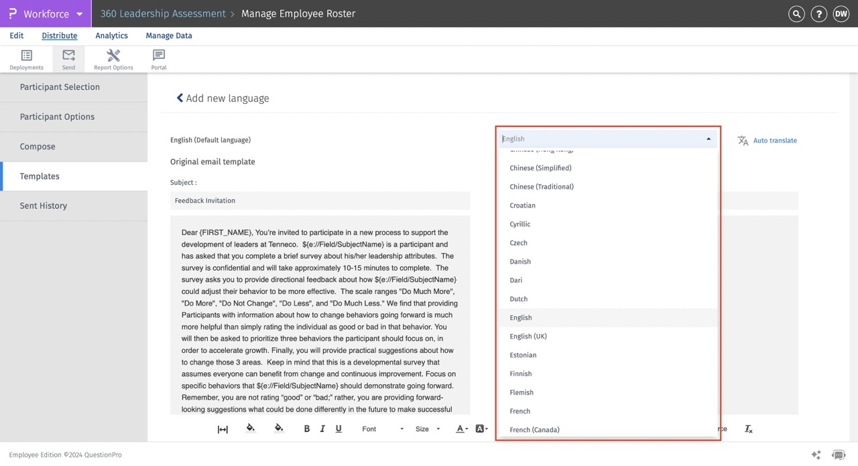Toggle bold formatting

[307, 429]
